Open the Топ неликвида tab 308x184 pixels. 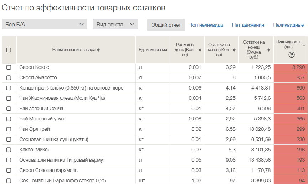pos(206,25)
